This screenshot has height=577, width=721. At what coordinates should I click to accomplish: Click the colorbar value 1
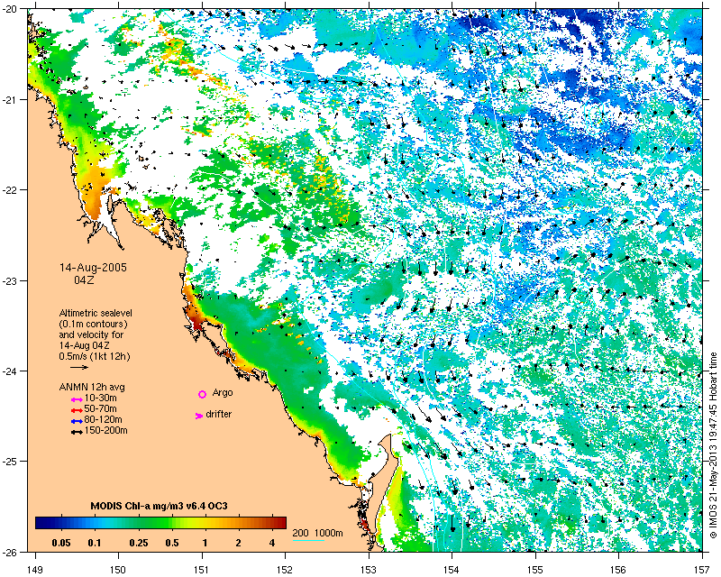[x=205, y=543]
